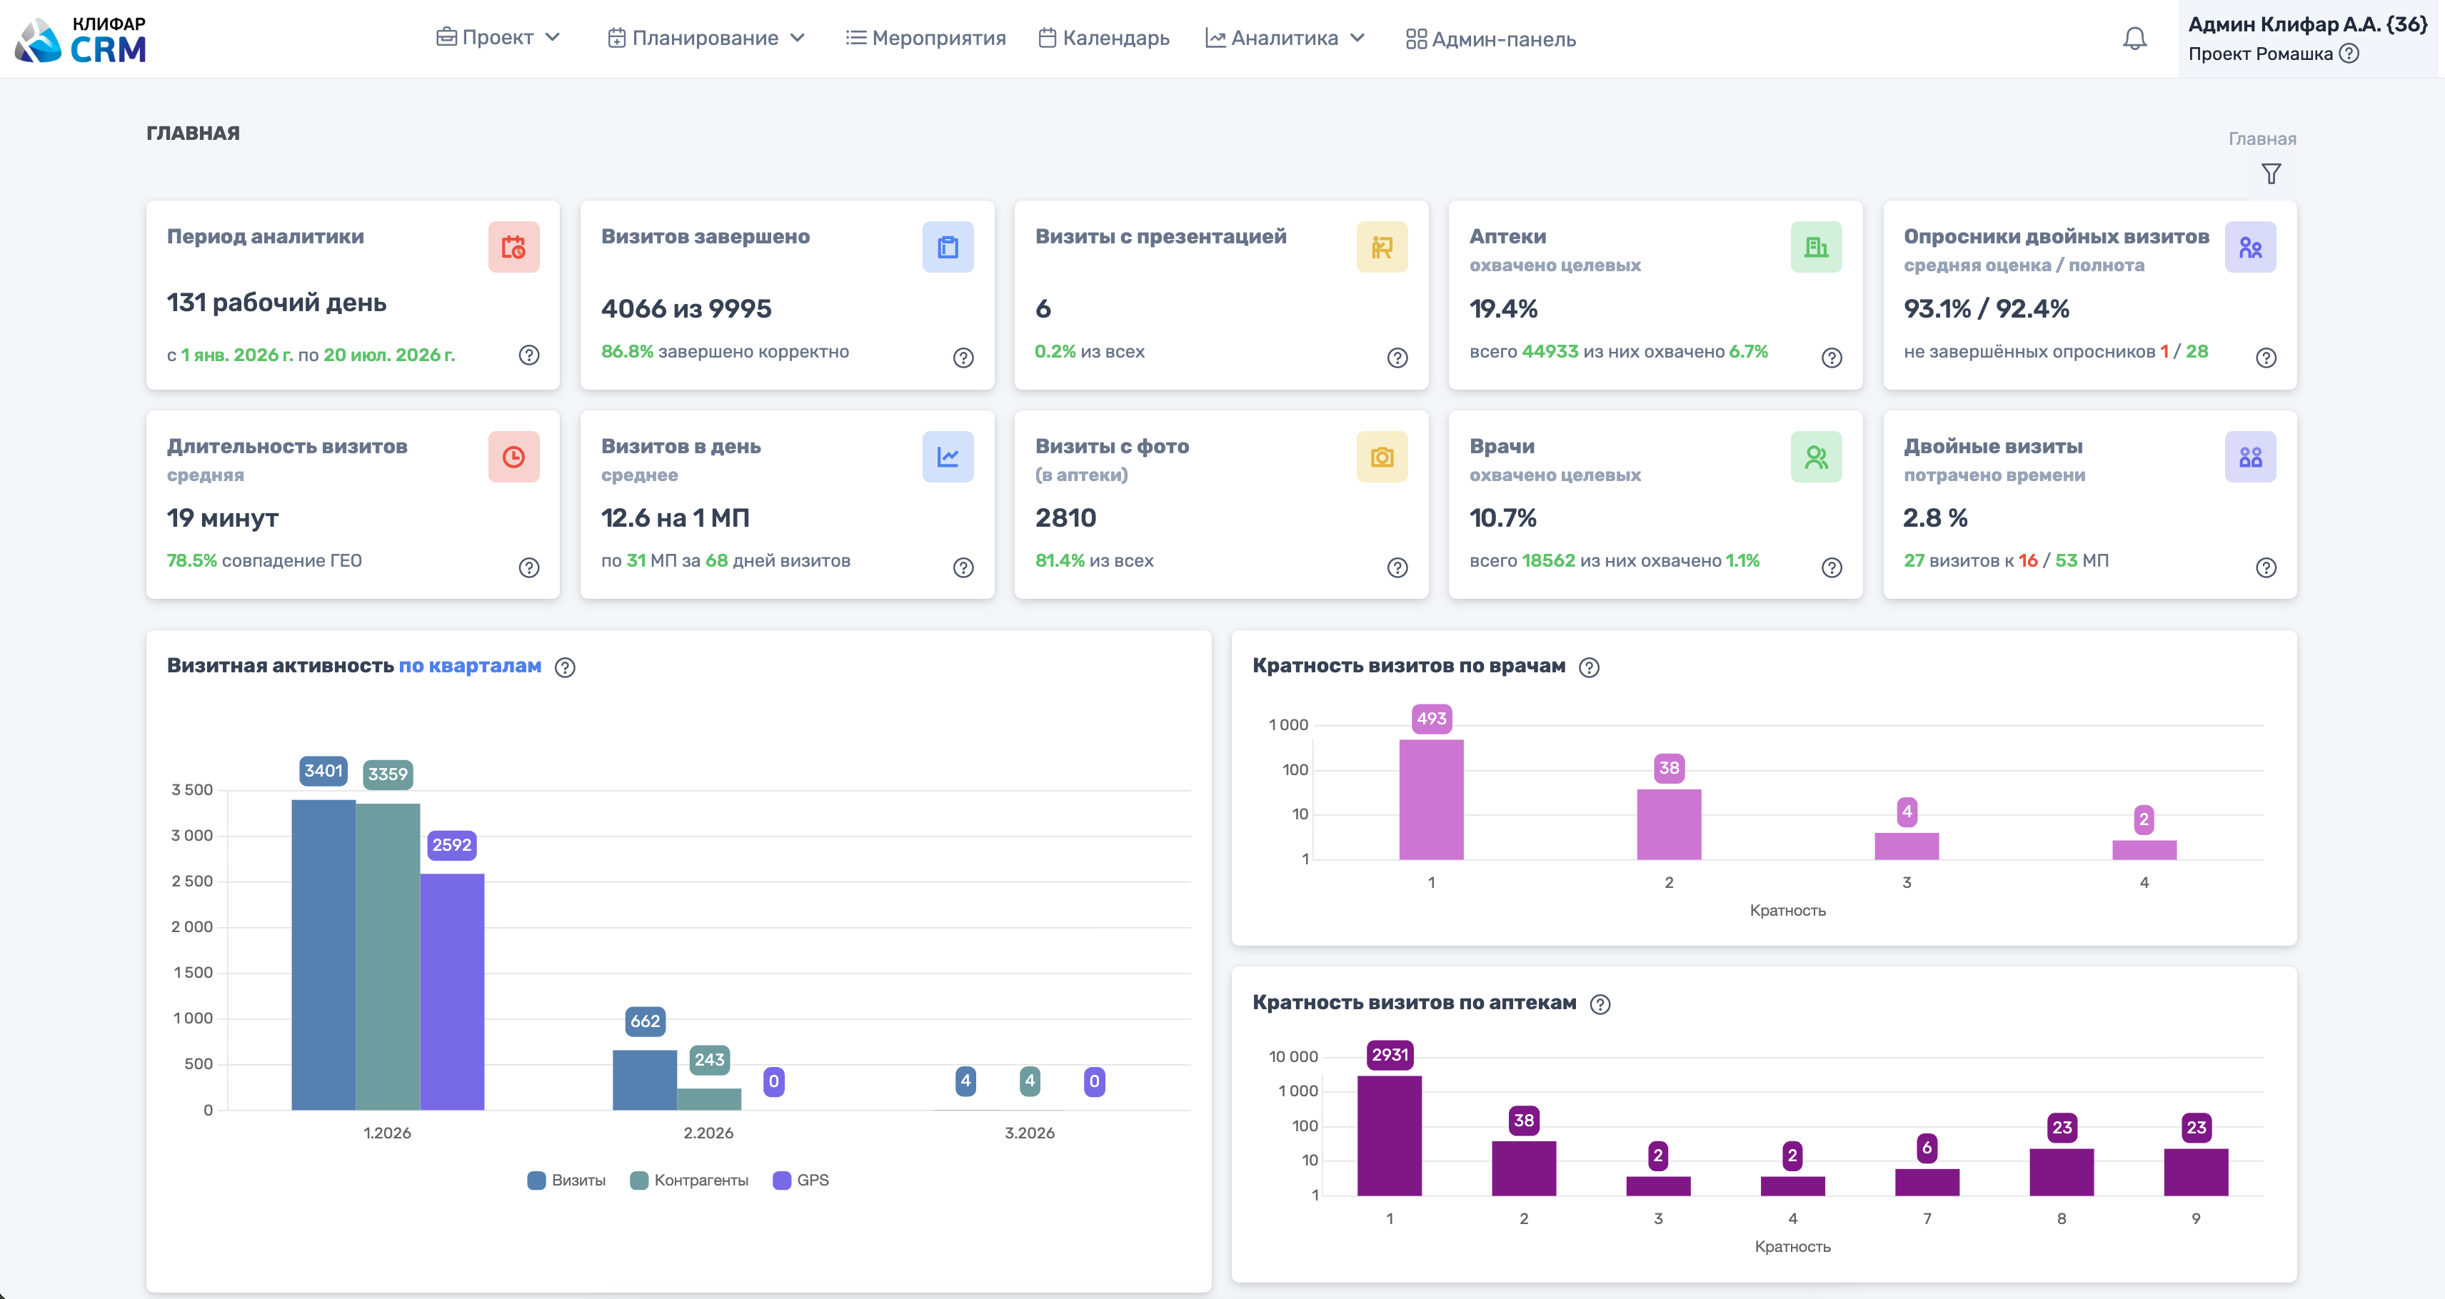This screenshot has width=2445, height=1299.
Task: Click the '10.7%' doctors coverage value
Action: tap(1502, 518)
